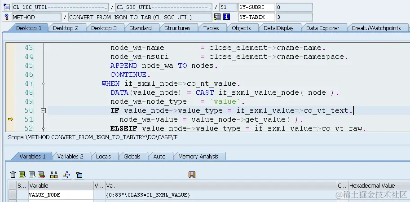Image resolution: width=410 pixels, height=202 pixels.
Task: Click line number 46 in the gutter
Action: point(29,75)
